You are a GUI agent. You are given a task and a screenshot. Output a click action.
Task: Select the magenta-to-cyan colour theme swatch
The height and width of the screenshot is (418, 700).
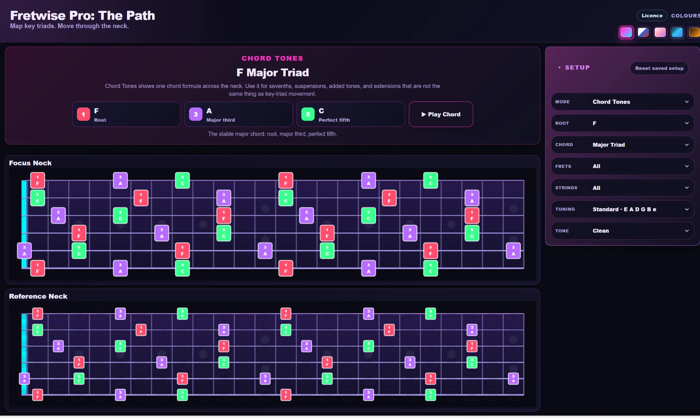point(626,32)
